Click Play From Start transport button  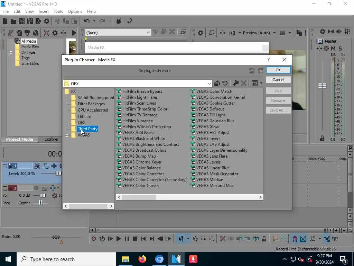pyautogui.click(x=110, y=239)
